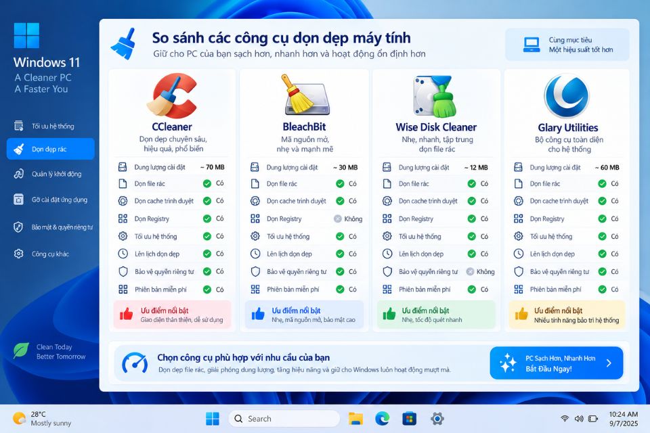Click CCleaner Ưu điểm nổi bật box
Viewport: 650px width, 433px height.
click(172, 315)
